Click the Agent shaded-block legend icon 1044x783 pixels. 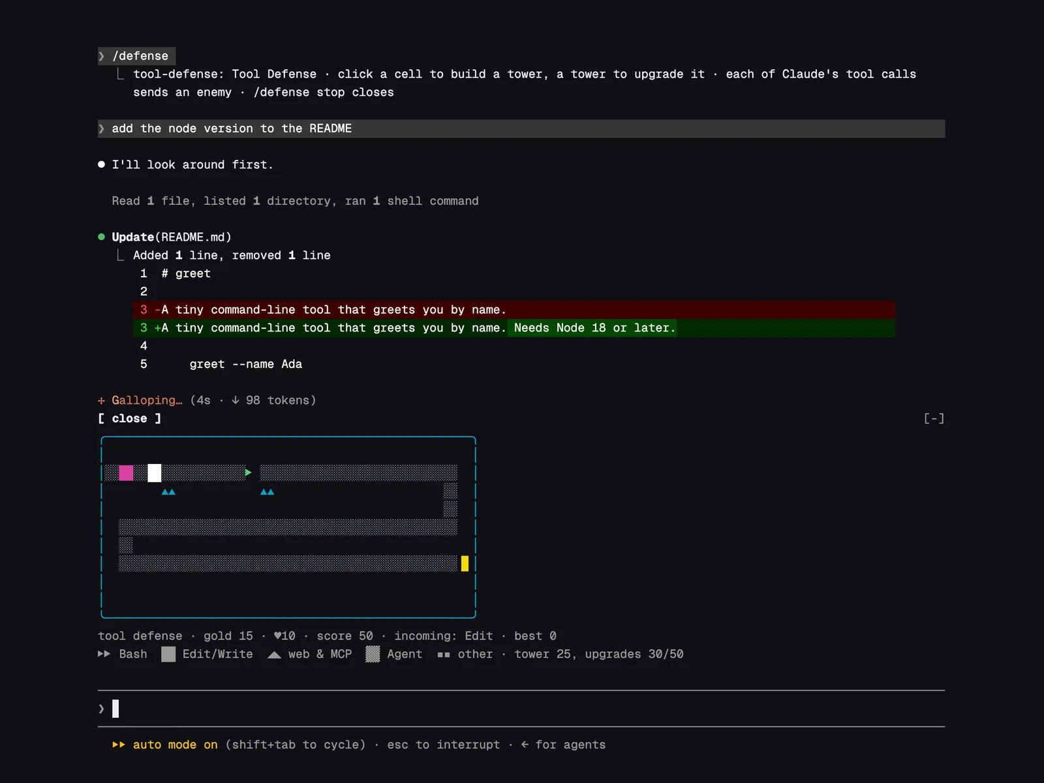point(373,654)
